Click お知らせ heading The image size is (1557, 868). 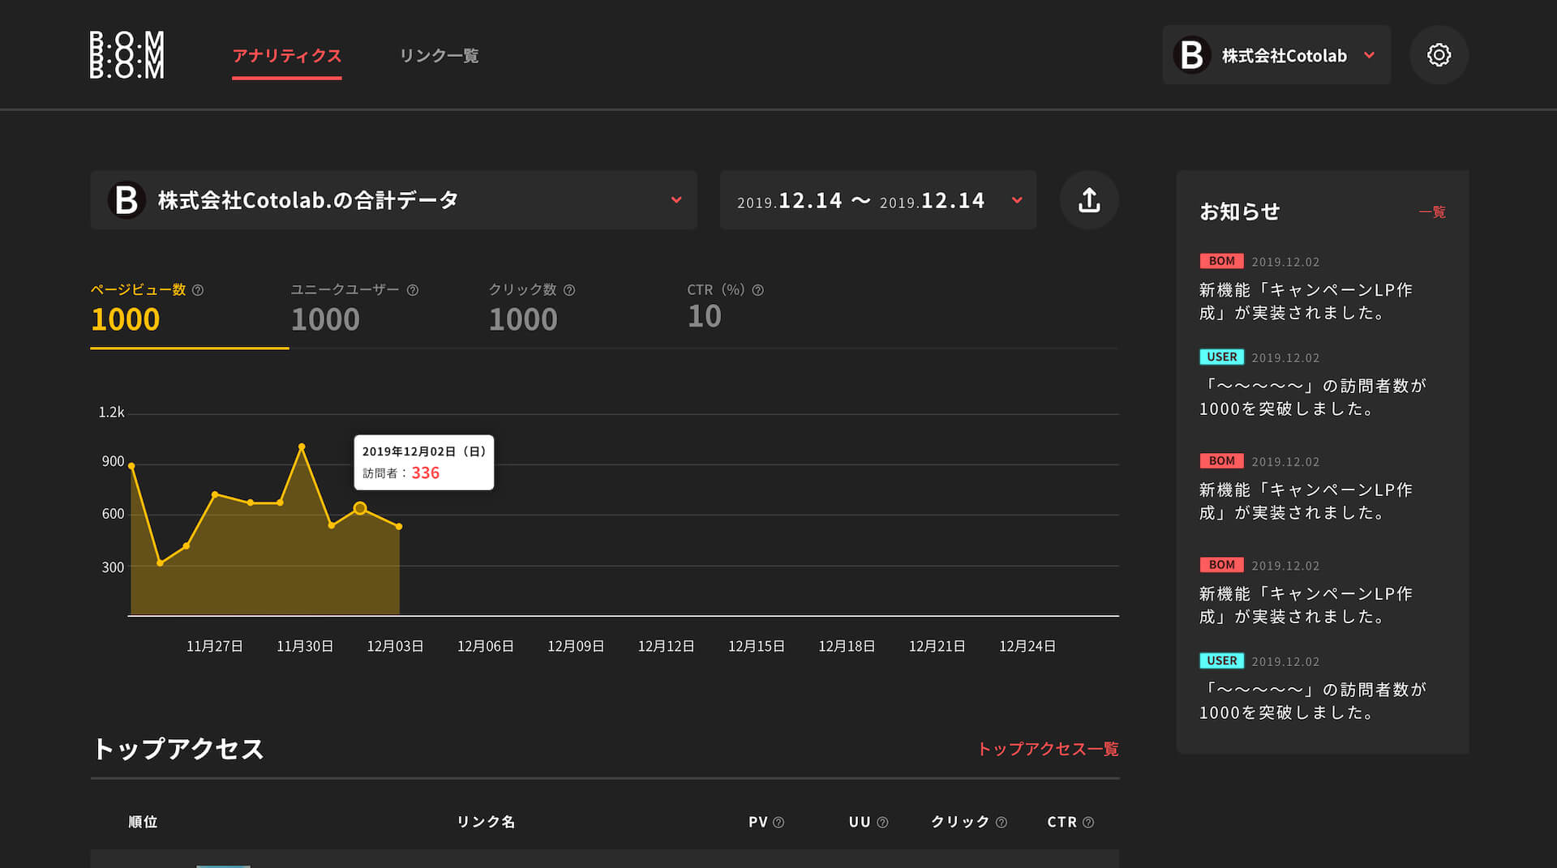[x=1239, y=212]
